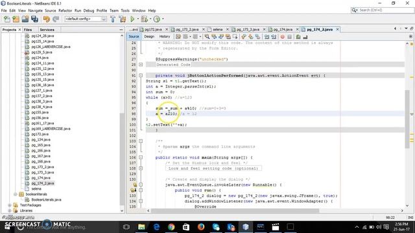Image resolution: width=415 pixels, height=233 pixels.
Task: Open the Run Project dropdown arrow
Action: click(x=137, y=19)
